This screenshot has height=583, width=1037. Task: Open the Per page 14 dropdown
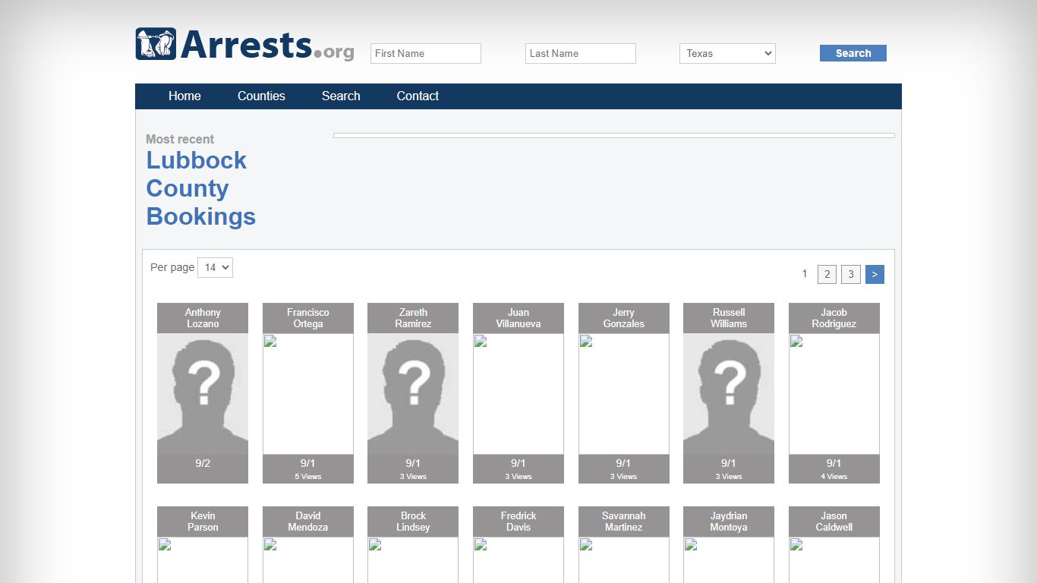[215, 267]
